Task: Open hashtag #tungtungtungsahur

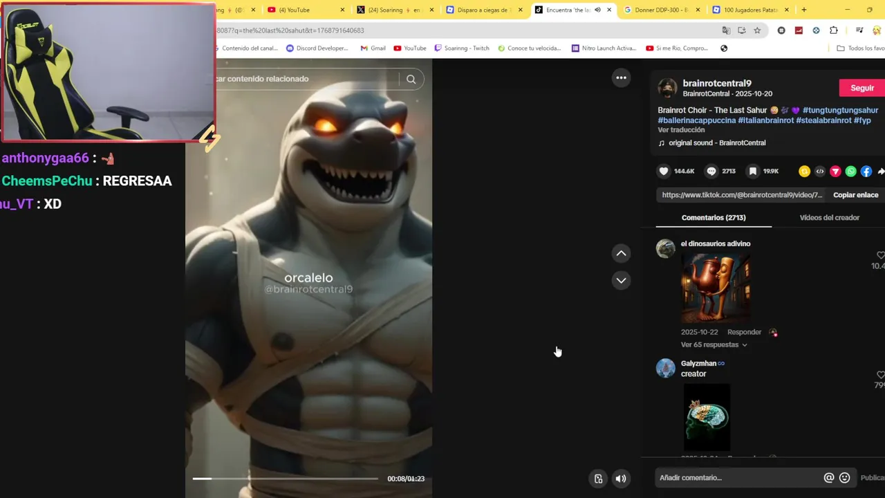Action: (840, 110)
